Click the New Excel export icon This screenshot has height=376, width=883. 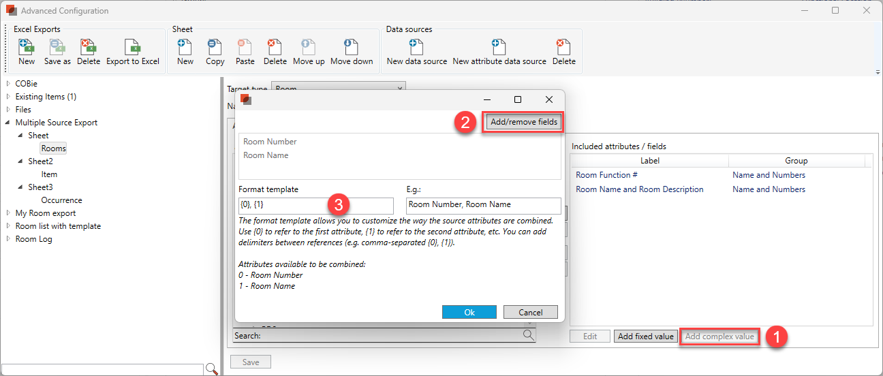[27, 48]
